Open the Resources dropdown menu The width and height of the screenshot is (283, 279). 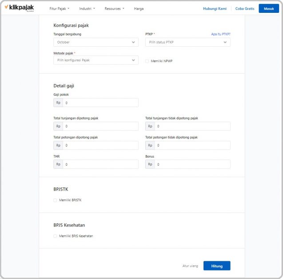(114, 8)
